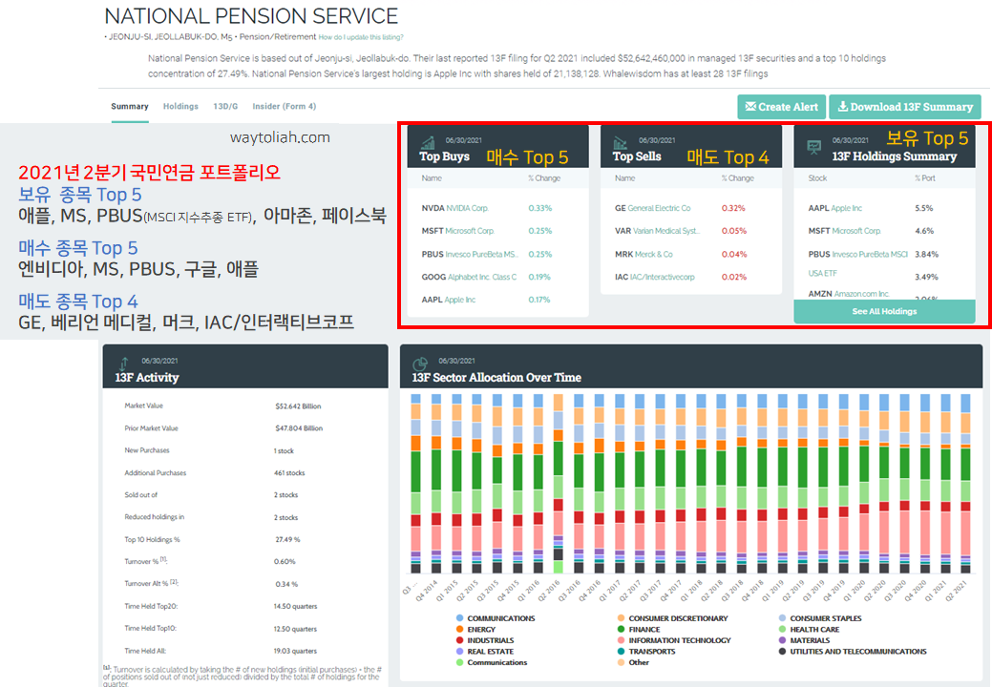This screenshot has height=687, width=992.
Task: Open GE General Electric Co link
Action: point(652,208)
